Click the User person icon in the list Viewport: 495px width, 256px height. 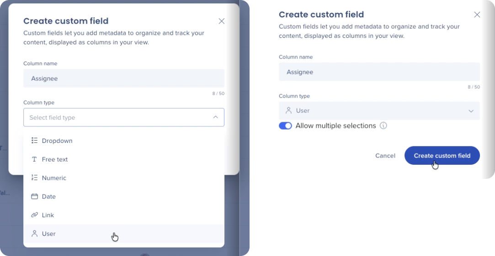[34, 234]
